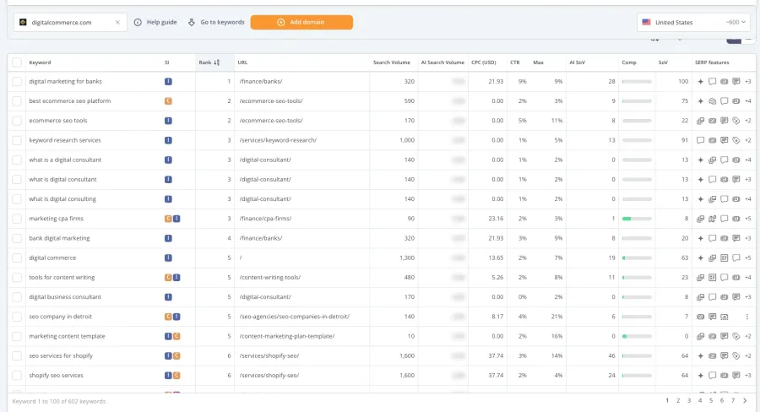
Task: Go to page 4 of results
Action: click(700, 400)
